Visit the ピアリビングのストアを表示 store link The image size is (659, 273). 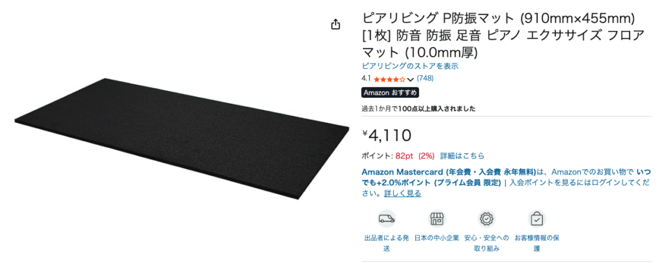pyautogui.click(x=410, y=66)
